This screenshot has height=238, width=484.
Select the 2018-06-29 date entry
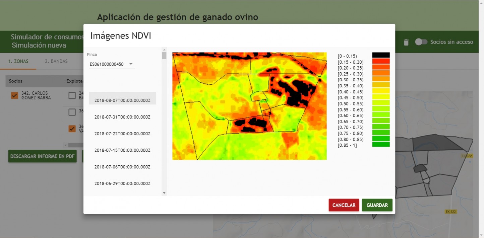(x=122, y=183)
